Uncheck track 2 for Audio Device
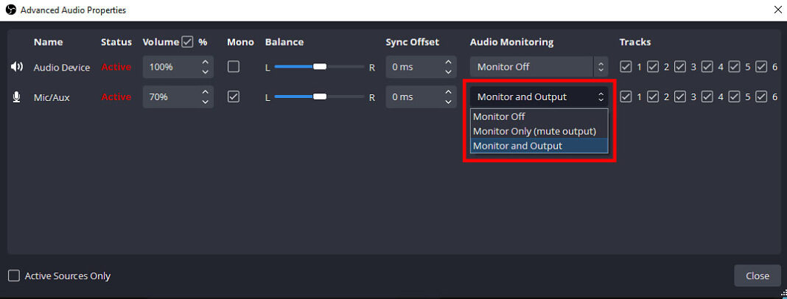Image resolution: width=787 pixels, height=299 pixels. tap(653, 67)
